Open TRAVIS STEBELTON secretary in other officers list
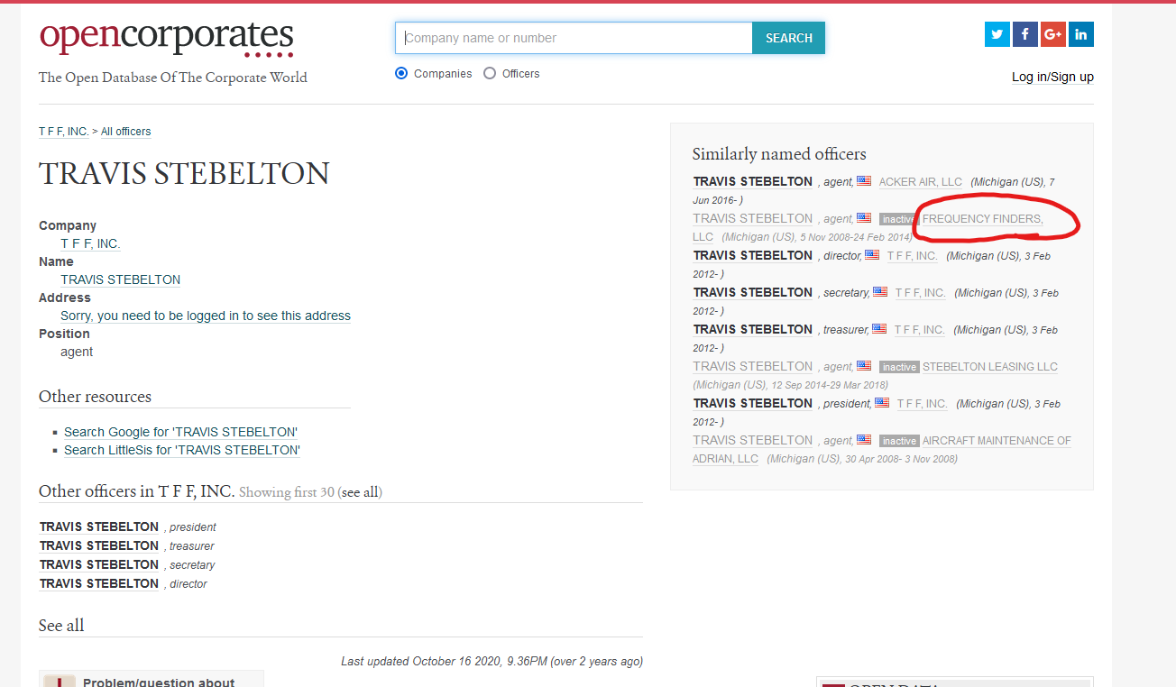This screenshot has width=1176, height=687. [x=99, y=564]
